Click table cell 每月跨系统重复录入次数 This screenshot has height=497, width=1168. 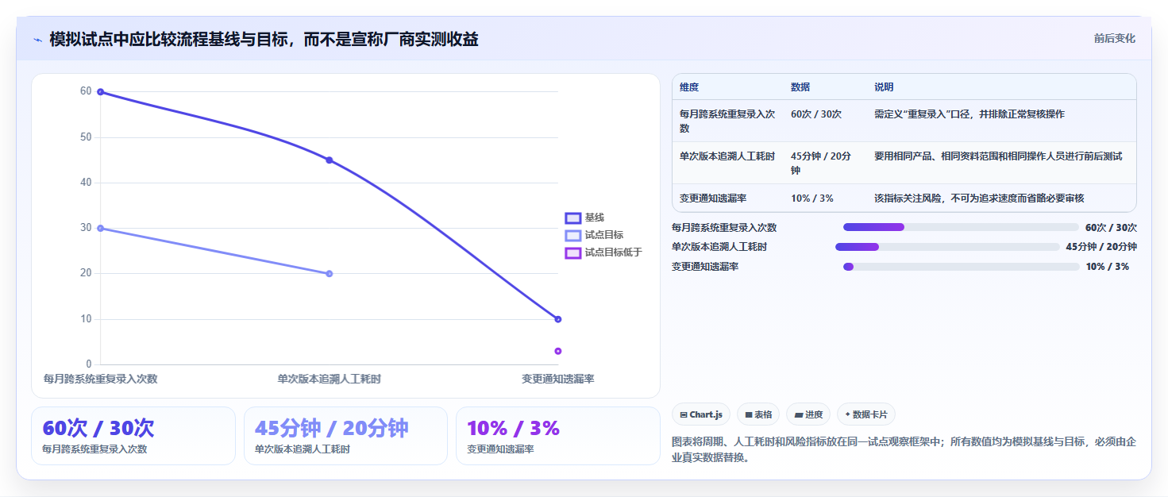pos(727,121)
